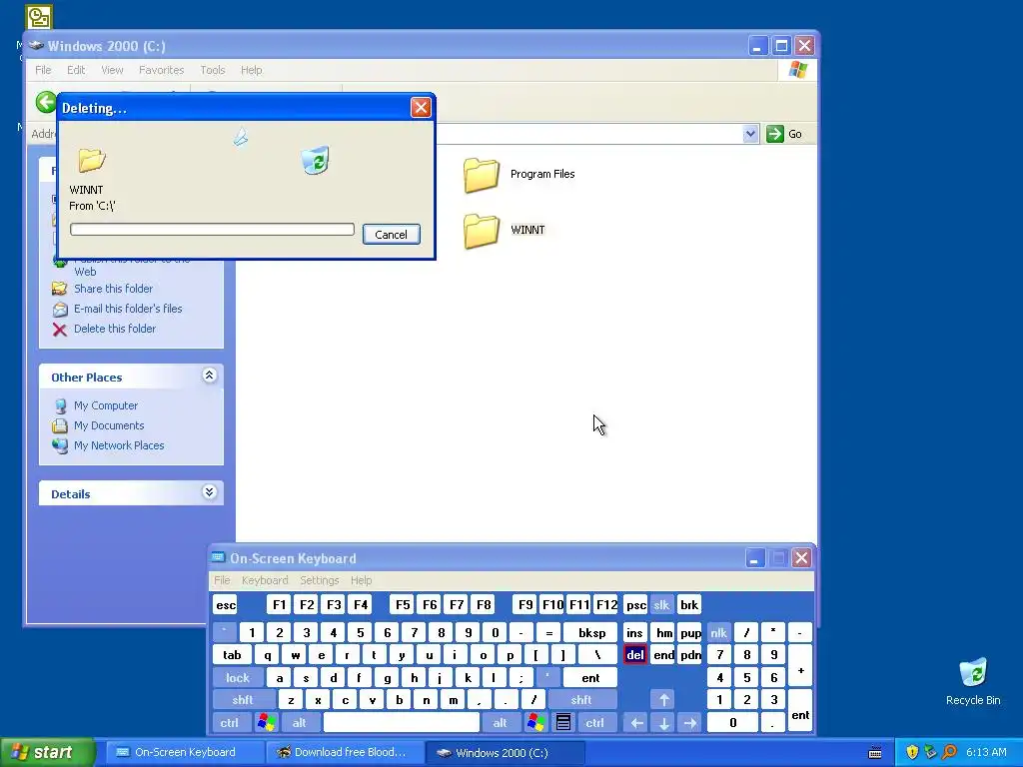Select the Program Files folder icon
The width and height of the screenshot is (1023, 767).
(481, 175)
